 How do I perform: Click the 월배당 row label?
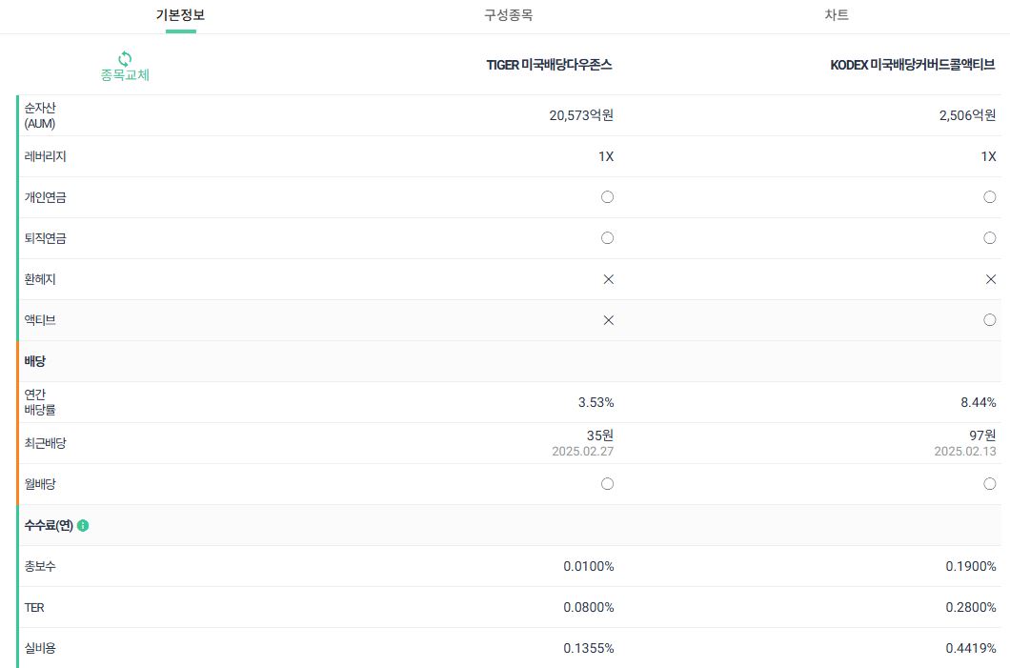coord(40,484)
